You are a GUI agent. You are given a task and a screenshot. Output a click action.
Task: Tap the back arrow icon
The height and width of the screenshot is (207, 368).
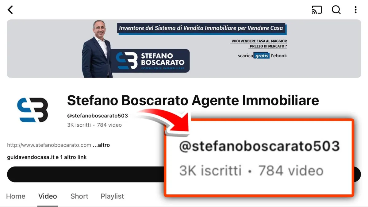click(x=10, y=10)
